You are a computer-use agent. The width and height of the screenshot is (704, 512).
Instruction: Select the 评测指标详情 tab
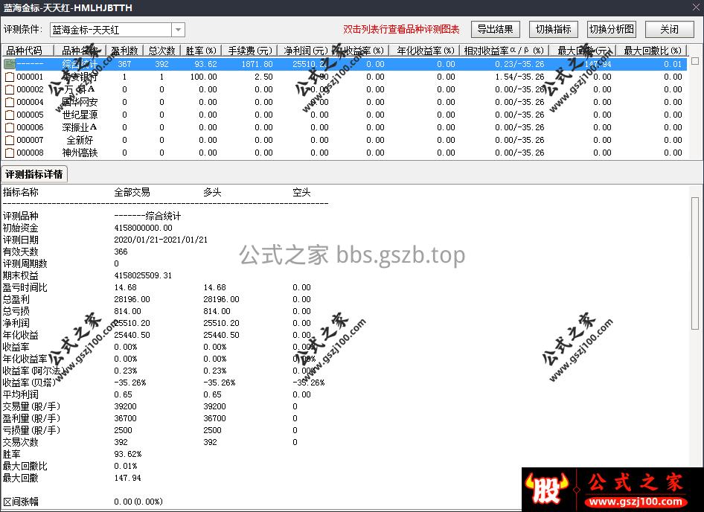[34, 174]
